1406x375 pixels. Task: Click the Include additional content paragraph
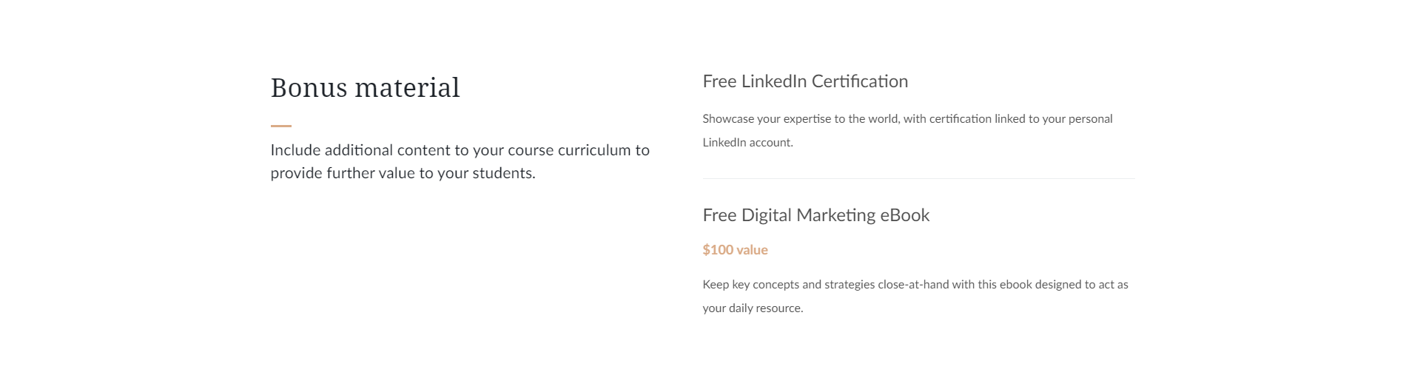pos(460,161)
